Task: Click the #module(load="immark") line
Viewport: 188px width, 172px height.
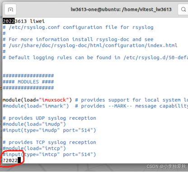Action: point(36,106)
